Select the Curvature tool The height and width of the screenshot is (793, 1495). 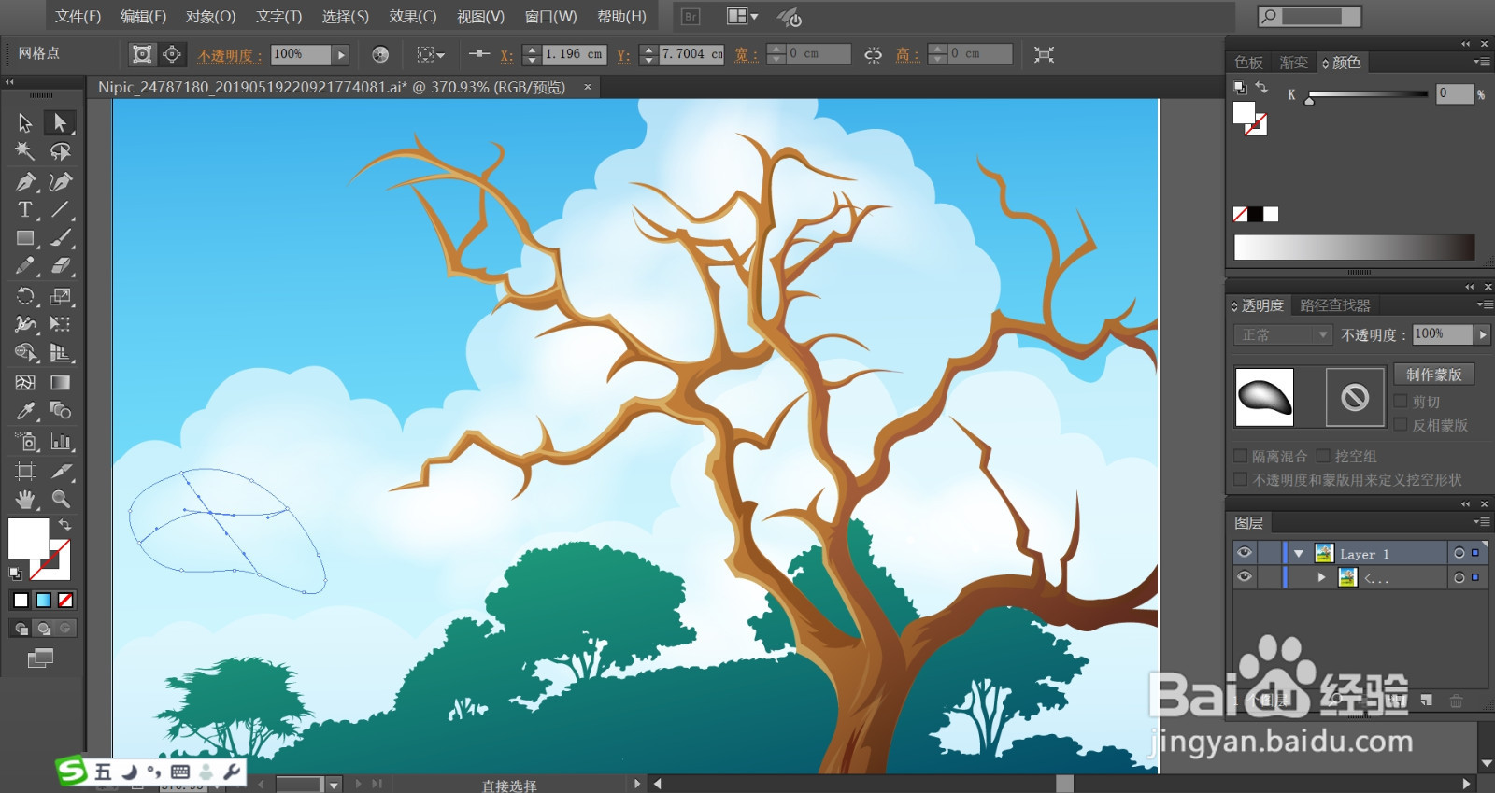pyautogui.click(x=60, y=181)
